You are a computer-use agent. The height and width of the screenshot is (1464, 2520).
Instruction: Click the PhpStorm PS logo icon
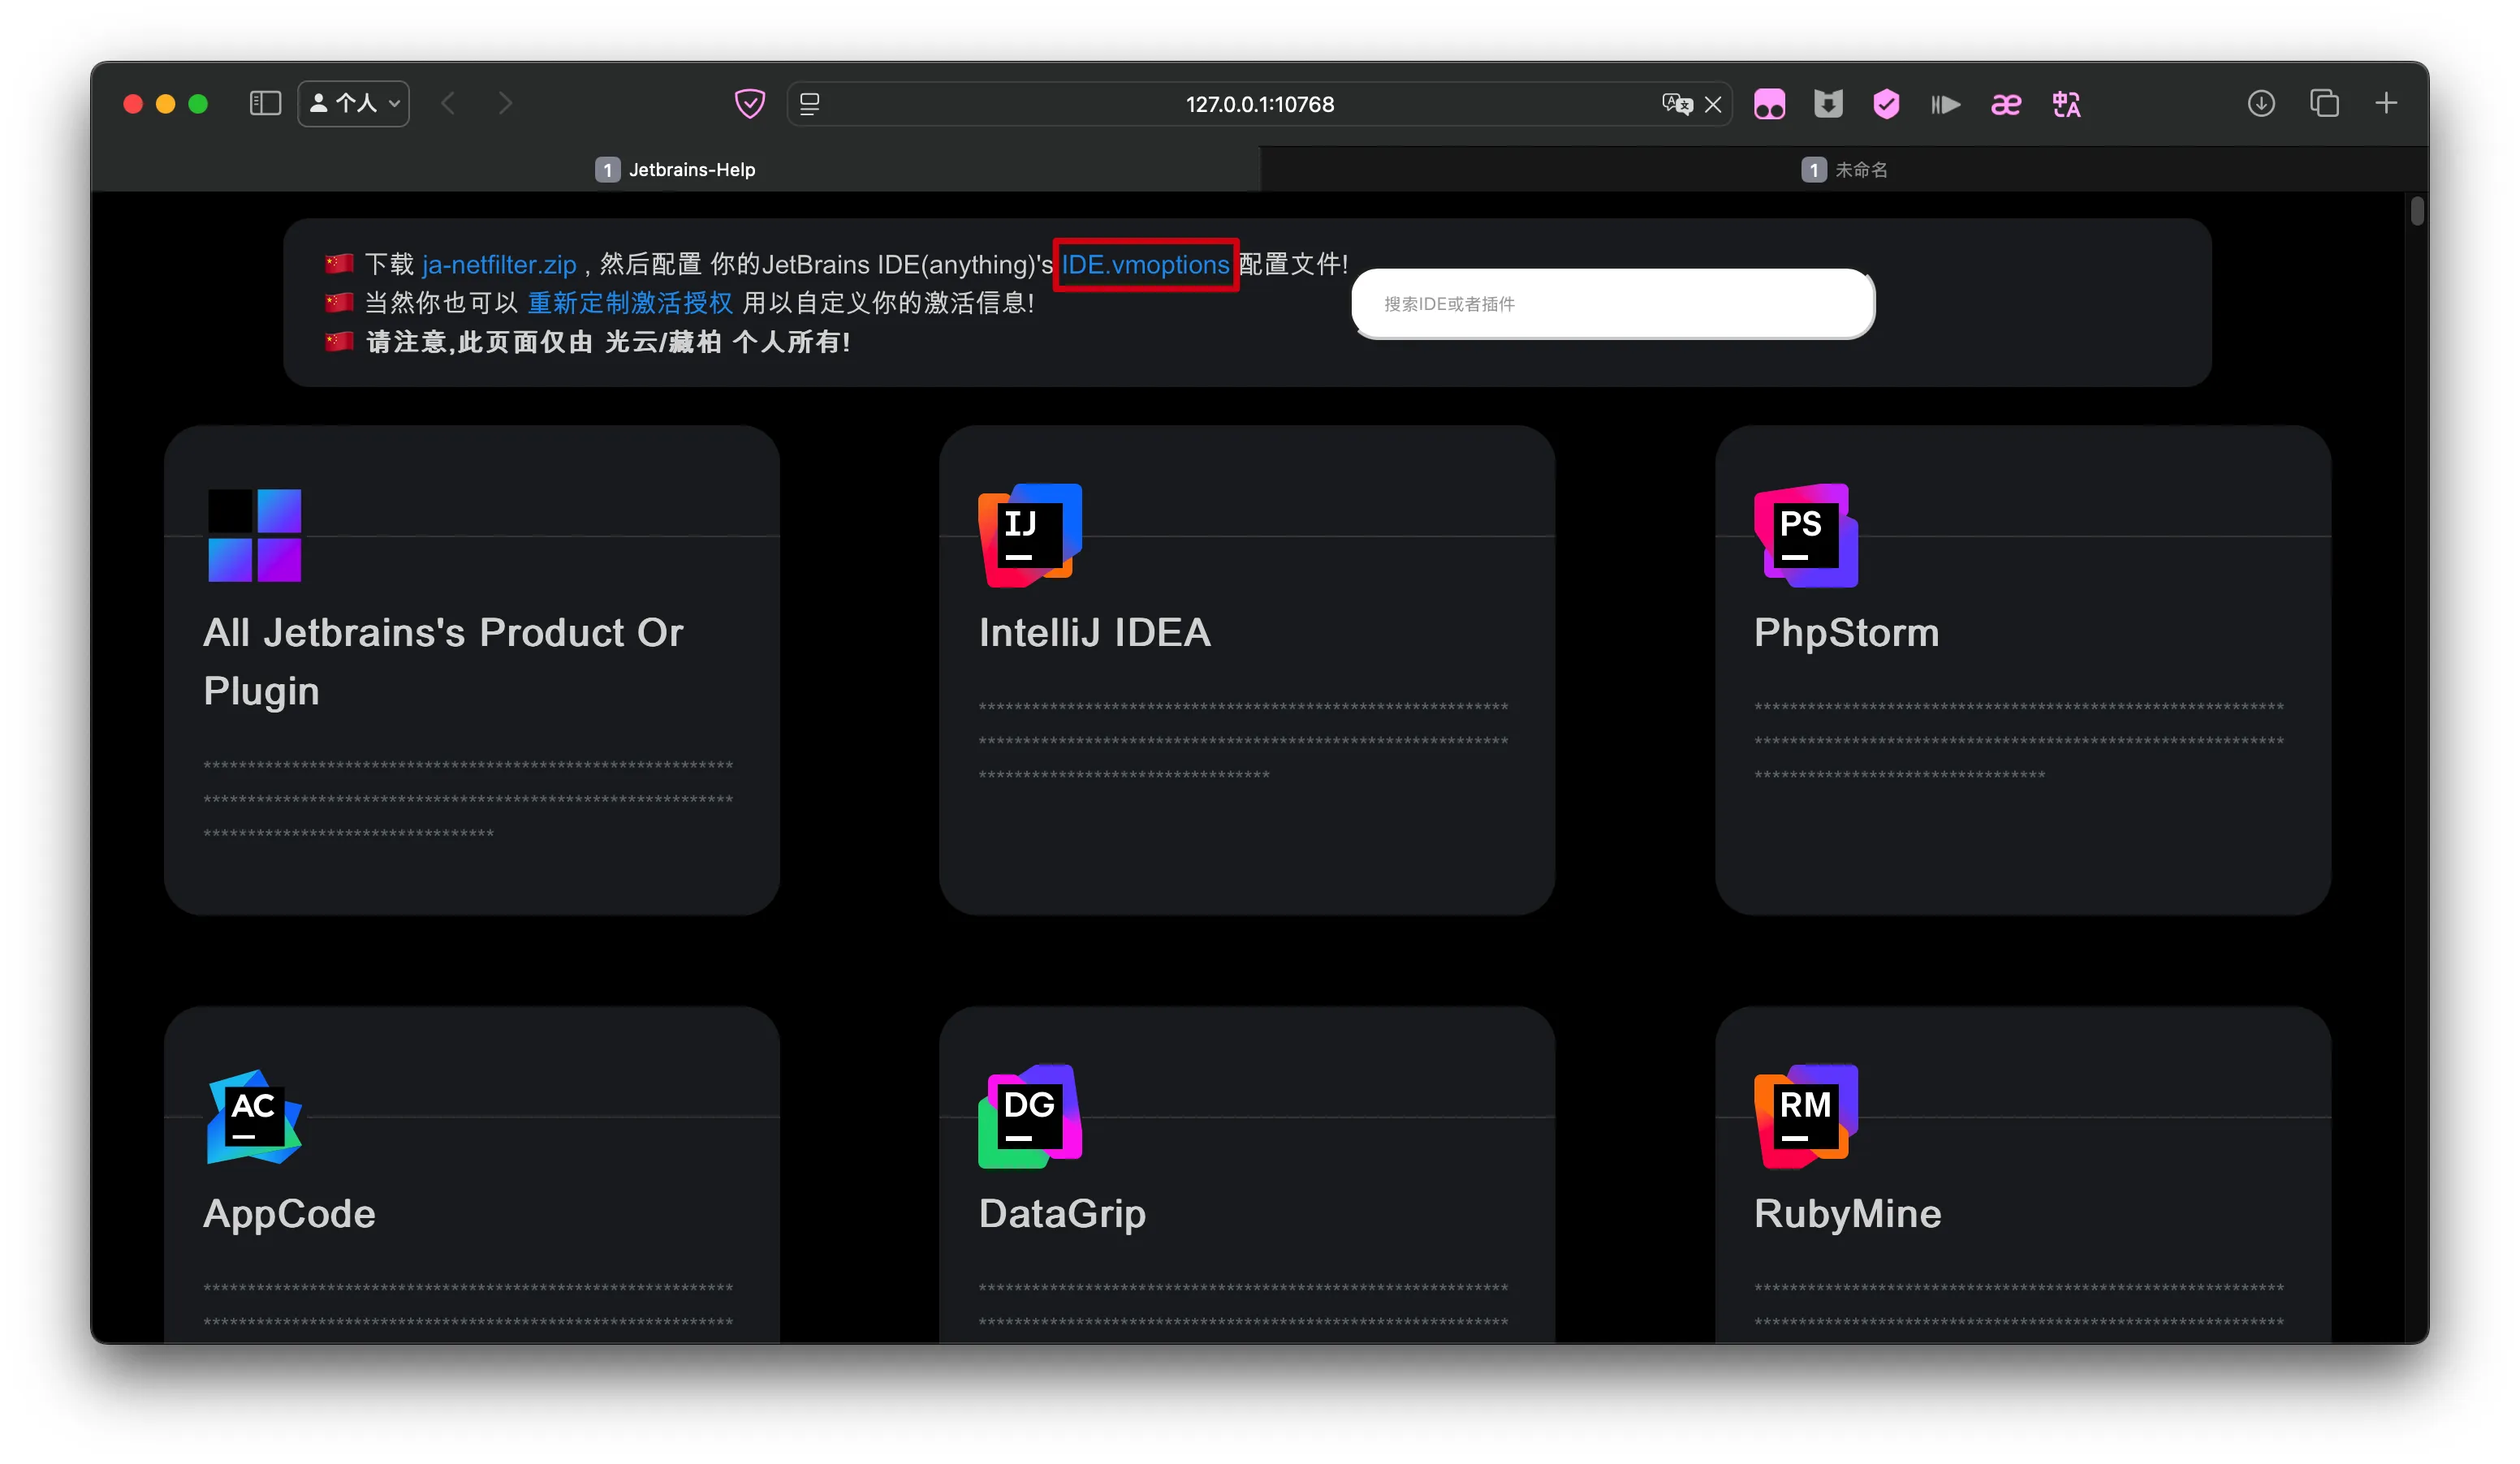1805,535
